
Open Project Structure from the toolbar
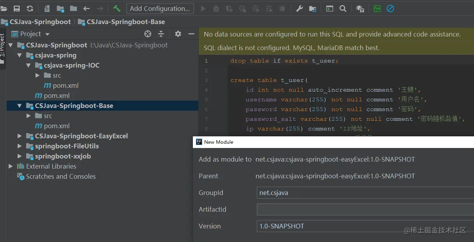coord(313,9)
